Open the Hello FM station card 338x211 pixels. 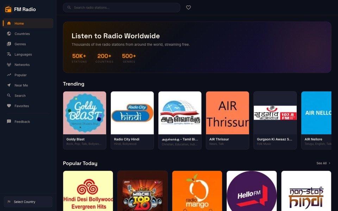(x=251, y=191)
